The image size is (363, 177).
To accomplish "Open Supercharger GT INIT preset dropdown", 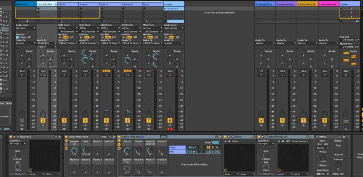I will point(297,141).
